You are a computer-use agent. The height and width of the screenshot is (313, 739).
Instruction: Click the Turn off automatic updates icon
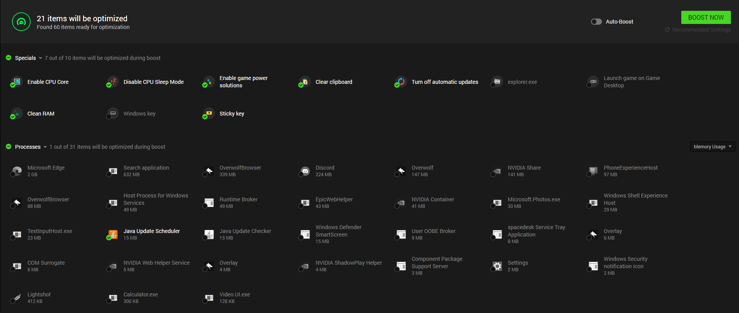pyautogui.click(x=400, y=82)
